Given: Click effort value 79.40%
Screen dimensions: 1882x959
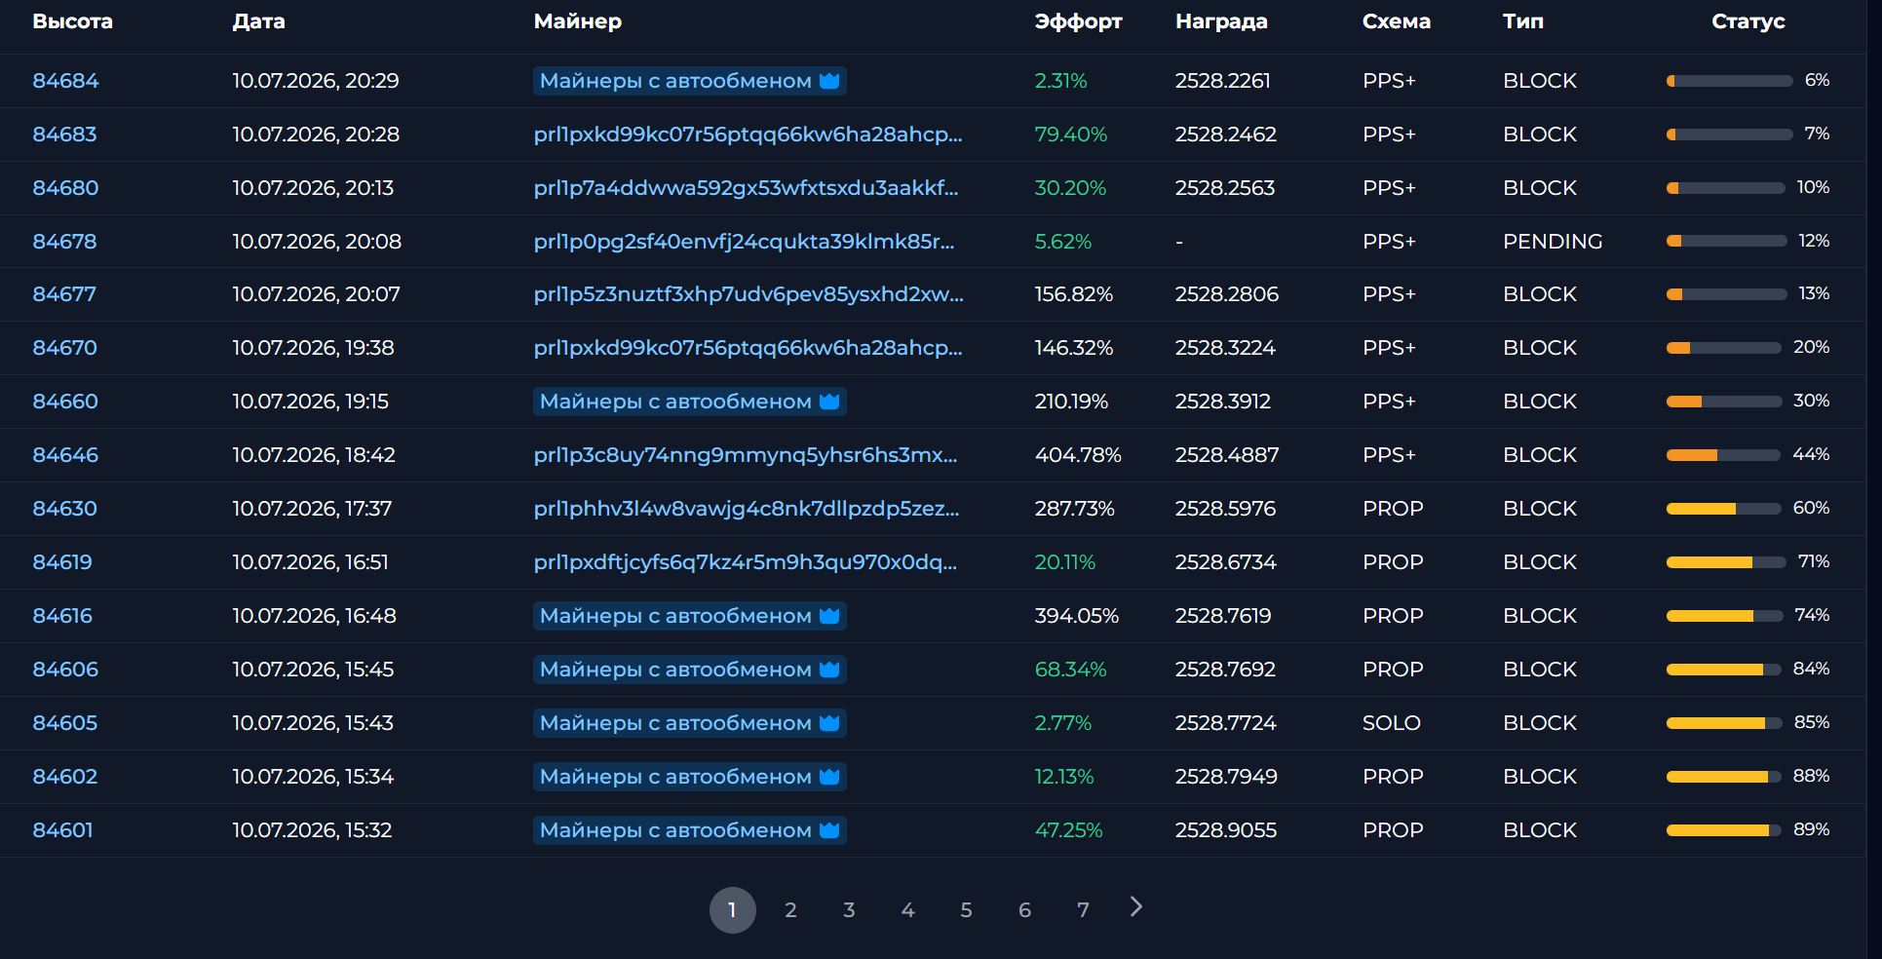Looking at the screenshot, I should (x=1071, y=134).
